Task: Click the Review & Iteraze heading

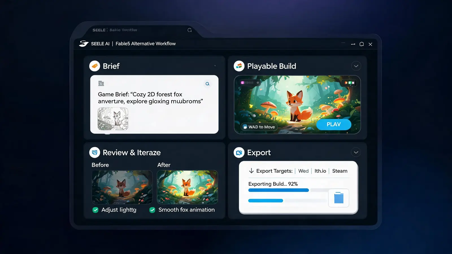Action: 132,152
